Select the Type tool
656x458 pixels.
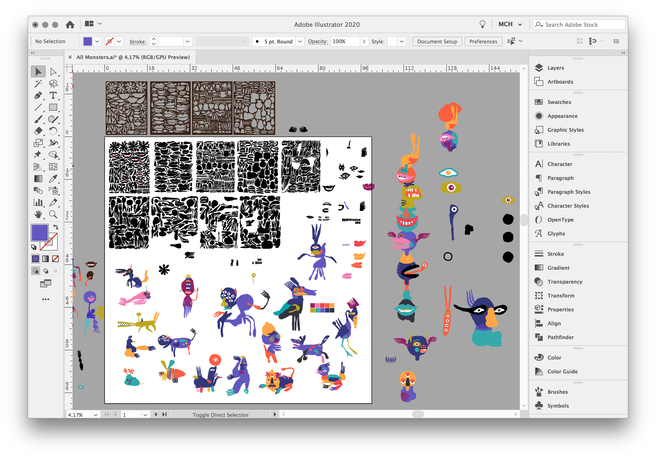point(54,95)
